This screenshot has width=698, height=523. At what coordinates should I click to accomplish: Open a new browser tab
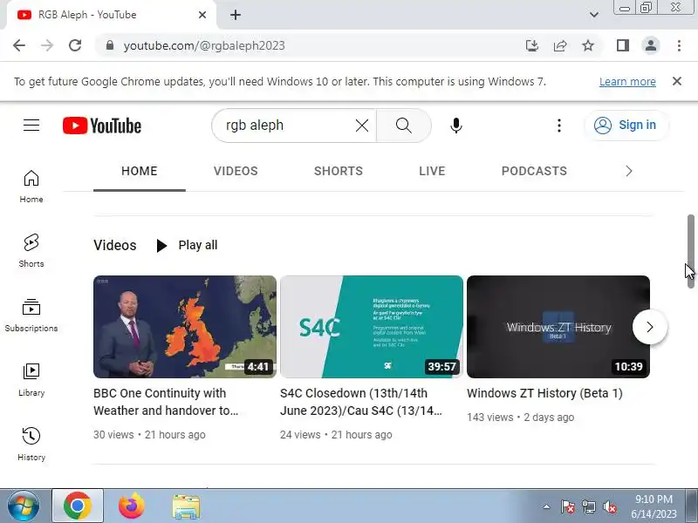[x=236, y=15]
